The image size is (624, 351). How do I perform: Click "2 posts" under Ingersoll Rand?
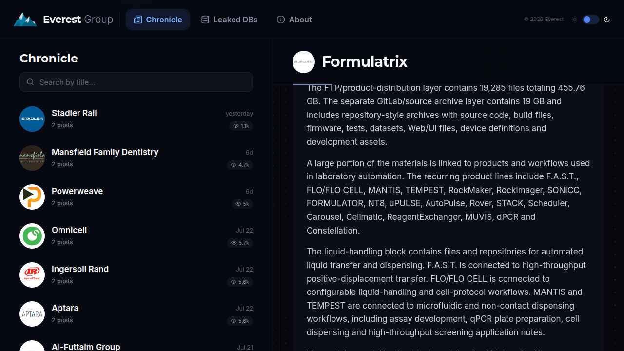pyautogui.click(x=62, y=281)
